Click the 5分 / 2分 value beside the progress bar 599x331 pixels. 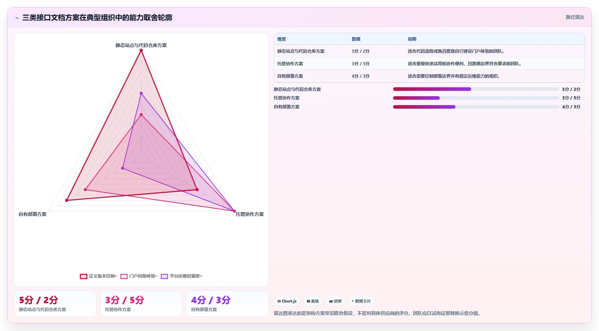(x=571, y=89)
